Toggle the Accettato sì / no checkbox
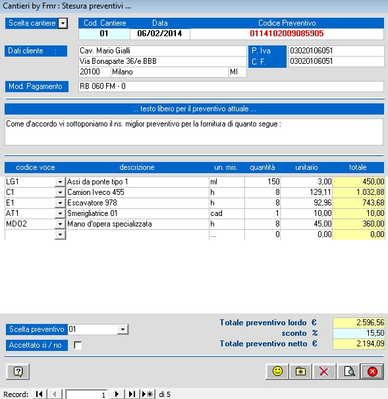The width and height of the screenshot is (388, 399). pos(78,345)
